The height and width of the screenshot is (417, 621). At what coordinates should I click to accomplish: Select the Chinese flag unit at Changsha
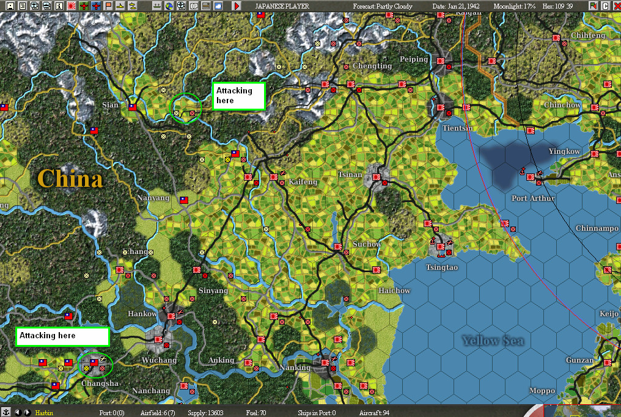coord(94,363)
